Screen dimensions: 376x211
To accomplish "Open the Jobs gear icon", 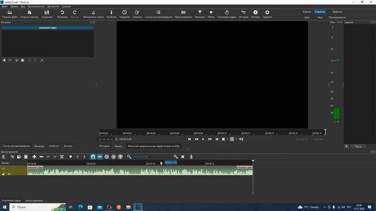I will tap(267, 12).
